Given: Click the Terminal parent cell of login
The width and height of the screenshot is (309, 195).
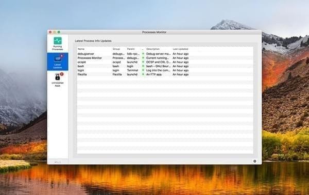Looking at the screenshot, I should [x=133, y=70].
